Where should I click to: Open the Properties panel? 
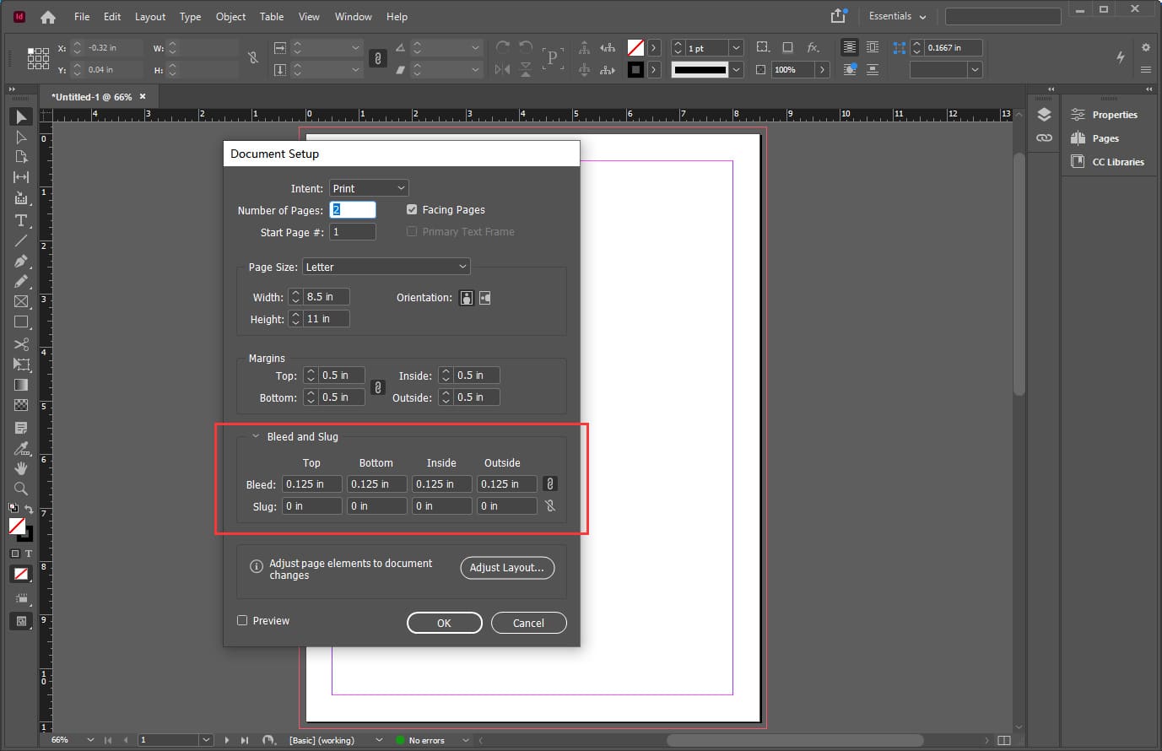pyautogui.click(x=1105, y=115)
